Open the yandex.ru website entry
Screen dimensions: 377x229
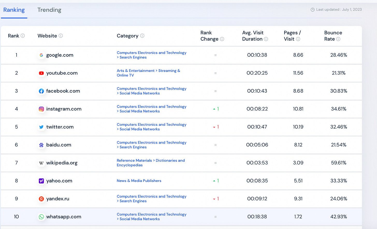click(x=57, y=199)
